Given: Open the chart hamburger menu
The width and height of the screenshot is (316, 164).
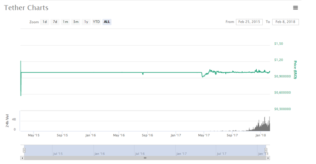Looking at the screenshot, I should (295, 8).
